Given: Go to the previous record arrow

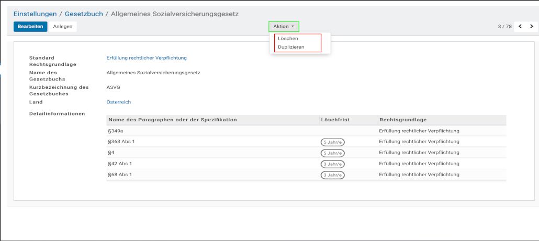Looking at the screenshot, I should click(x=521, y=26).
